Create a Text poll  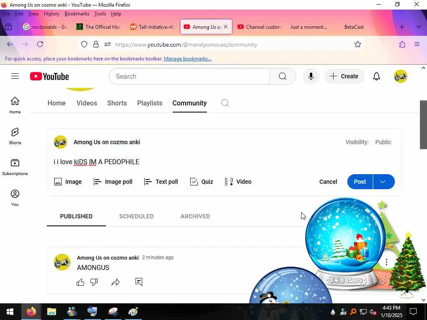[x=161, y=182]
